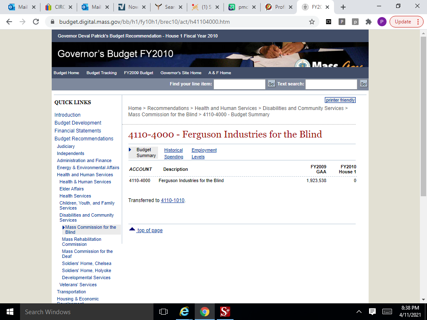
Task: Open a new tab with plus icon
Action: [x=343, y=7]
